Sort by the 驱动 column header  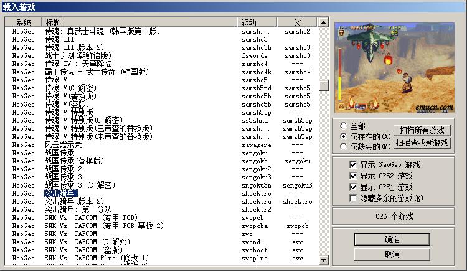click(x=257, y=22)
